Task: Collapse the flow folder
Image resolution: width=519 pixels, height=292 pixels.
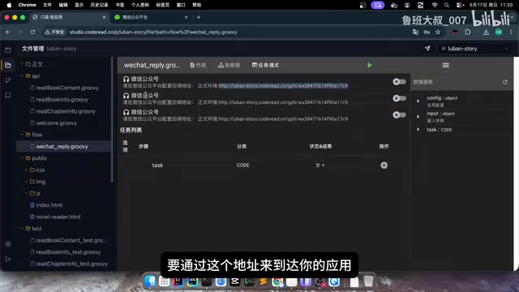Action: (22, 135)
